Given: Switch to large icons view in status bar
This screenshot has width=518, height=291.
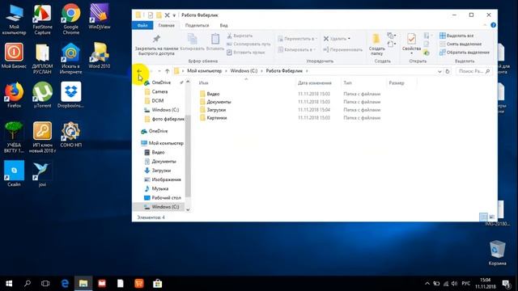Looking at the screenshot, I should [492, 217].
